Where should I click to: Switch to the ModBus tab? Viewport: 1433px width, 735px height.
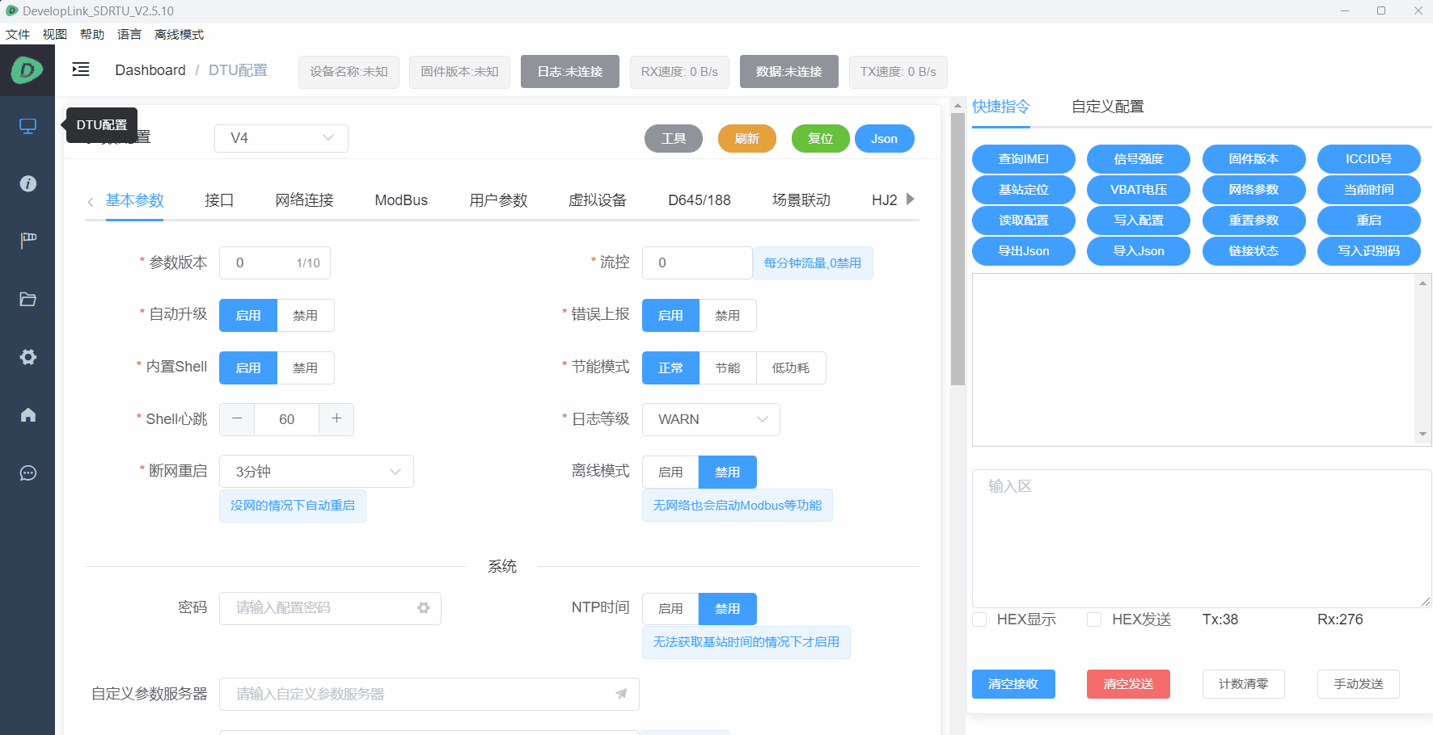tap(401, 199)
